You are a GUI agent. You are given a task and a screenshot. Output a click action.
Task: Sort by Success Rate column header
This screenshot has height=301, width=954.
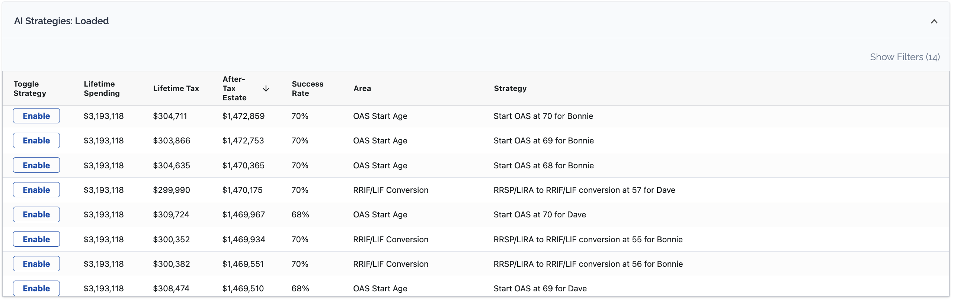coord(307,88)
